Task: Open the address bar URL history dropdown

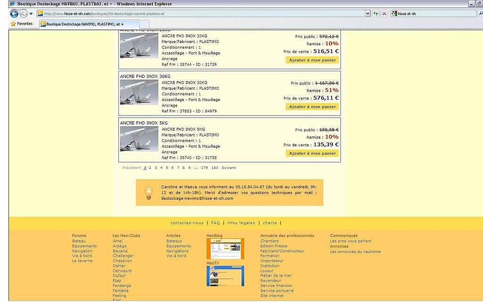Action: click(x=367, y=14)
